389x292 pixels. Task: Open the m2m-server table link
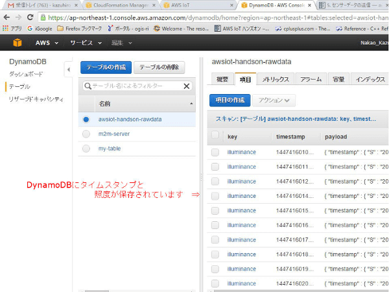coord(114,134)
